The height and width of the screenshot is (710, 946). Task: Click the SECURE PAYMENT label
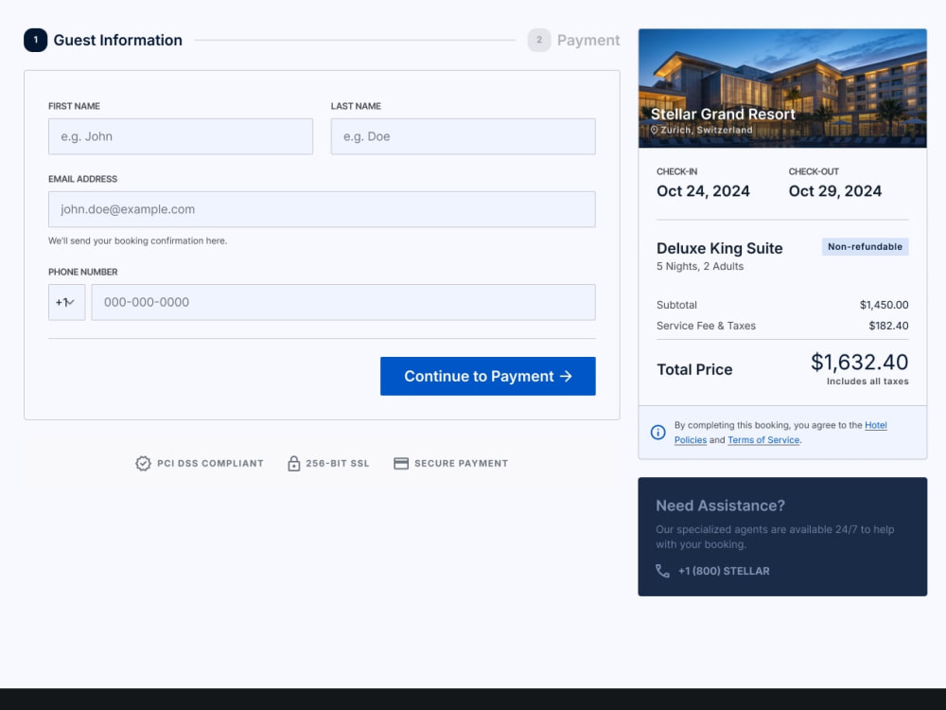461,463
